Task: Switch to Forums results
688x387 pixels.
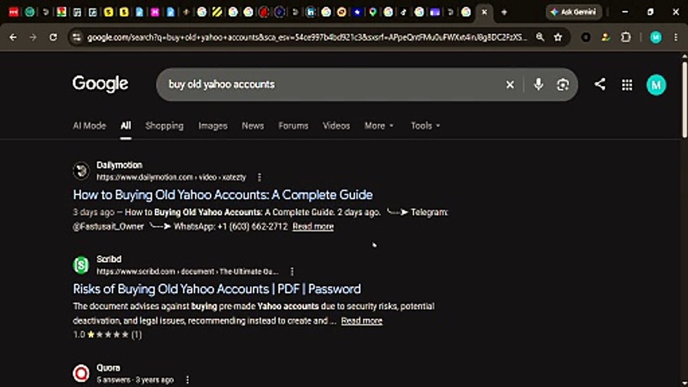Action: 293,126
